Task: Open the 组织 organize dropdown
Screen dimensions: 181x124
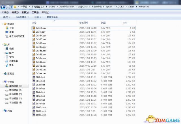Action: tap(7, 17)
